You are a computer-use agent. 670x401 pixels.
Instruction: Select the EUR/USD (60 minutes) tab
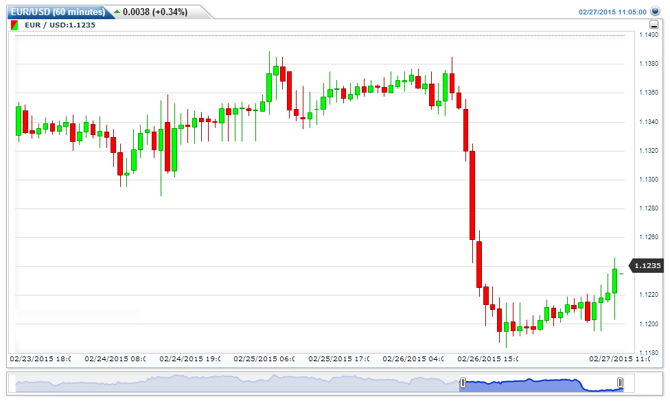tap(58, 12)
